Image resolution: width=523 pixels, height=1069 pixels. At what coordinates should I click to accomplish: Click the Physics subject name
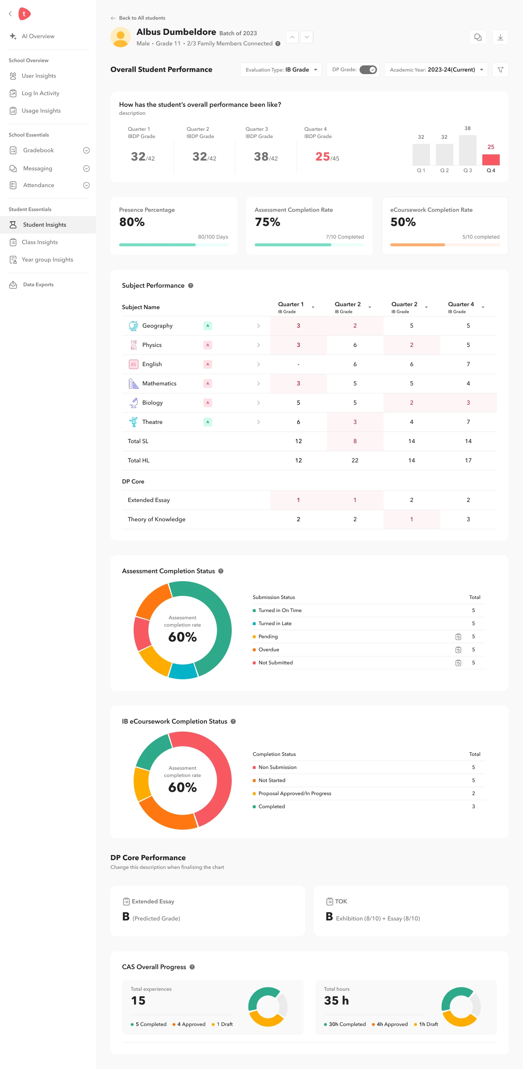point(152,345)
